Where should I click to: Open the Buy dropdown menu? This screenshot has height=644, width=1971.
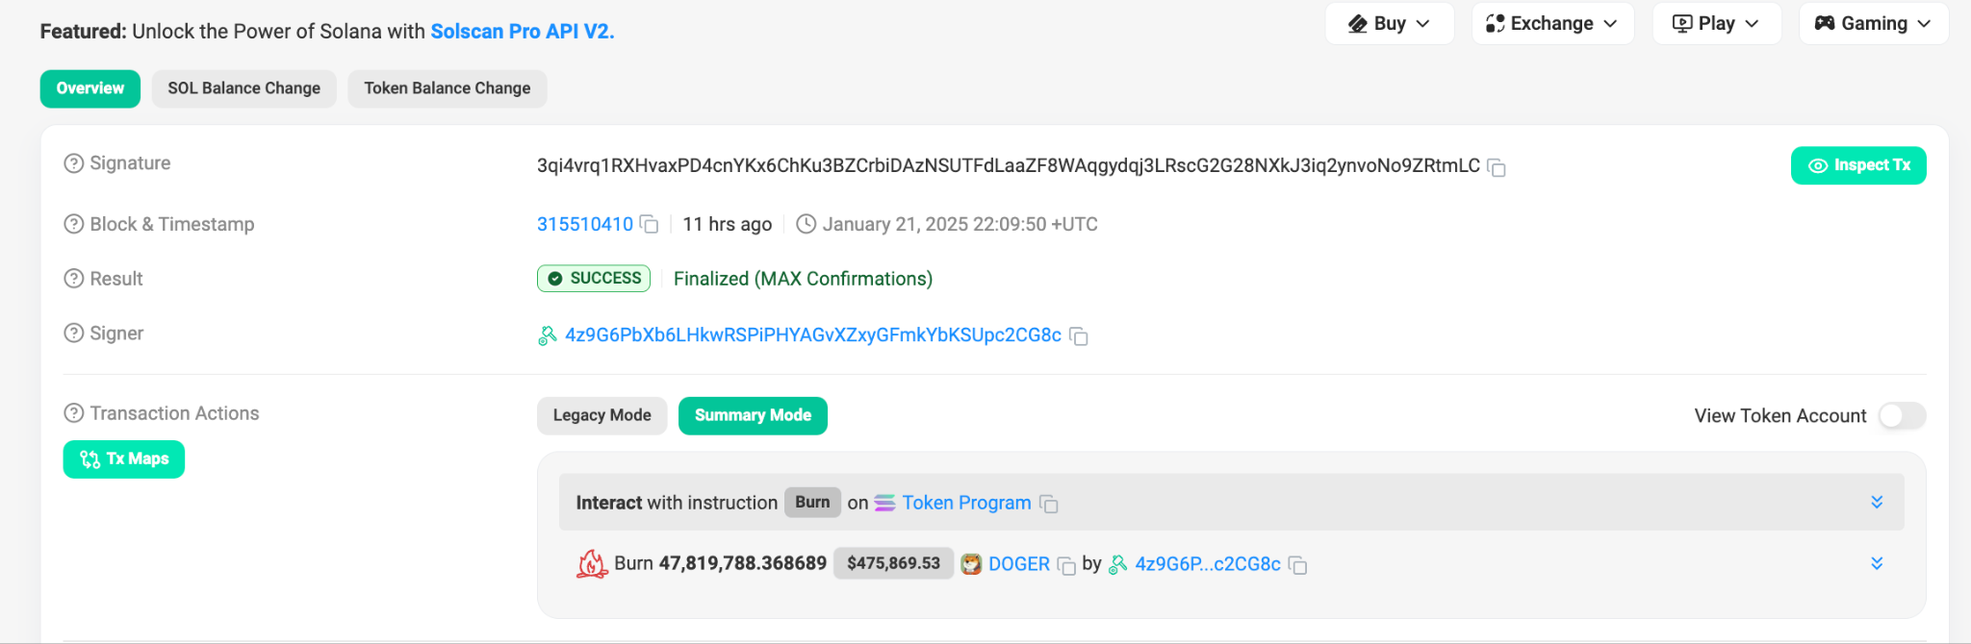coord(1389,24)
